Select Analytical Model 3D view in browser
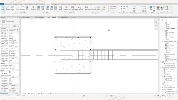178x100 pixels. (x=171, y=38)
